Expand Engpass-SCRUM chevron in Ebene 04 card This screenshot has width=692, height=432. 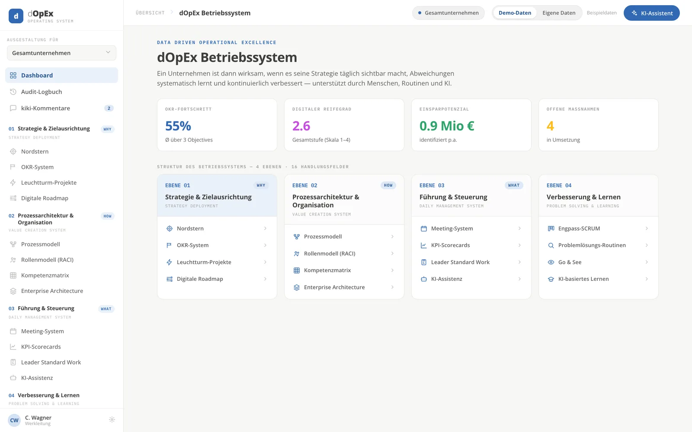pos(647,229)
